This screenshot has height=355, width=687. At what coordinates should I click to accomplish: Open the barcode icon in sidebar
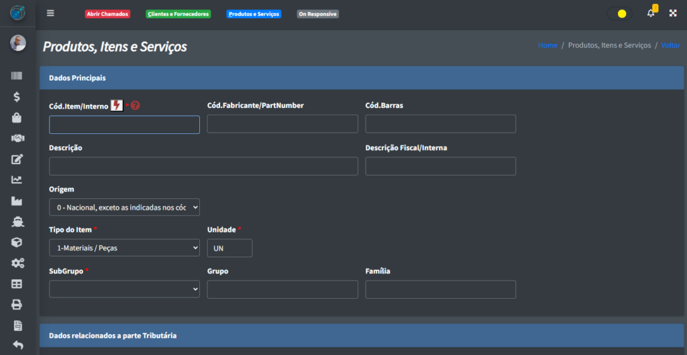point(17,76)
